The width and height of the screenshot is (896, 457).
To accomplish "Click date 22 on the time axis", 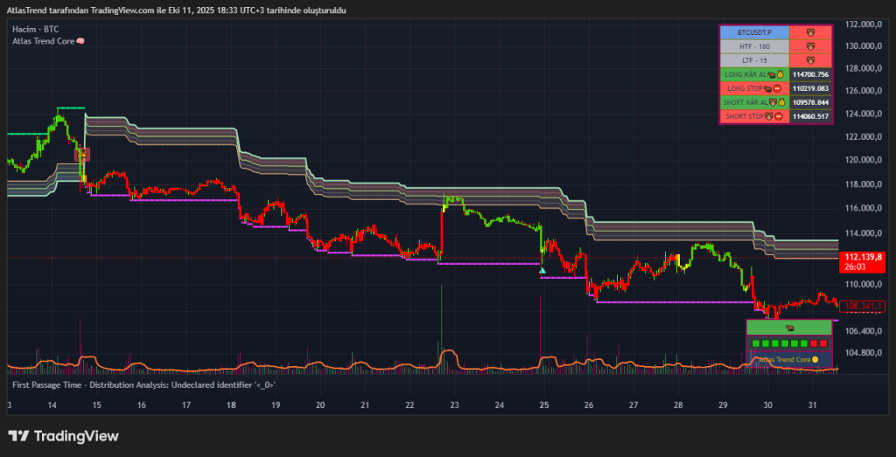I will click(x=410, y=405).
